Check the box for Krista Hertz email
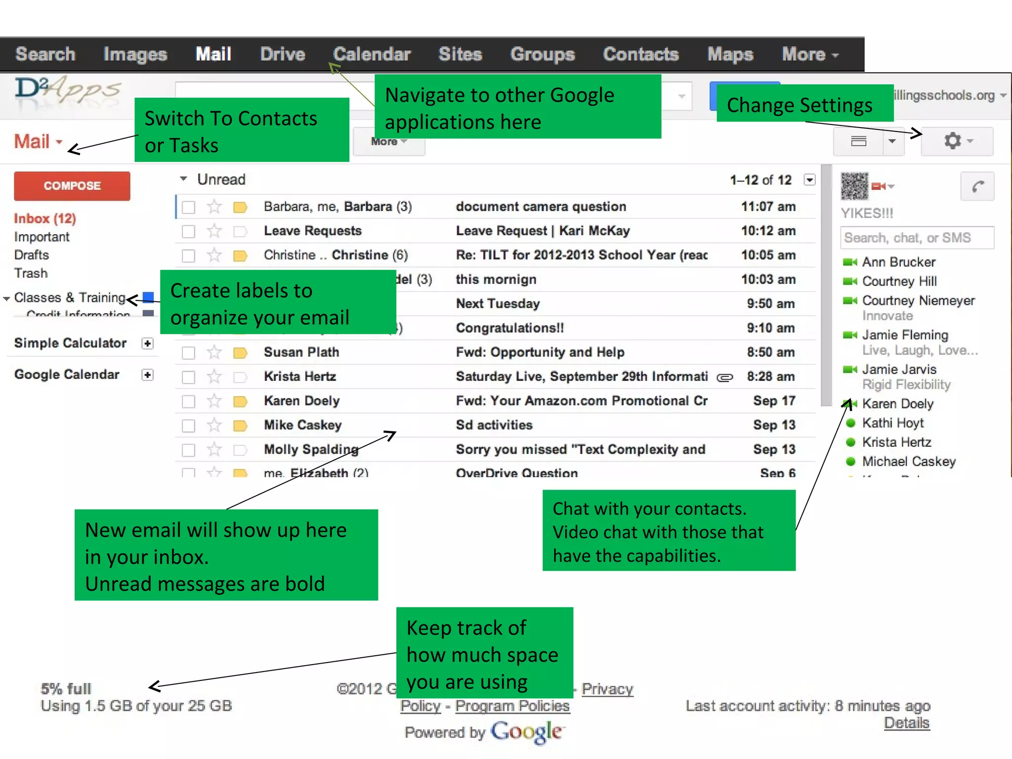The image size is (1012, 759). click(x=188, y=377)
